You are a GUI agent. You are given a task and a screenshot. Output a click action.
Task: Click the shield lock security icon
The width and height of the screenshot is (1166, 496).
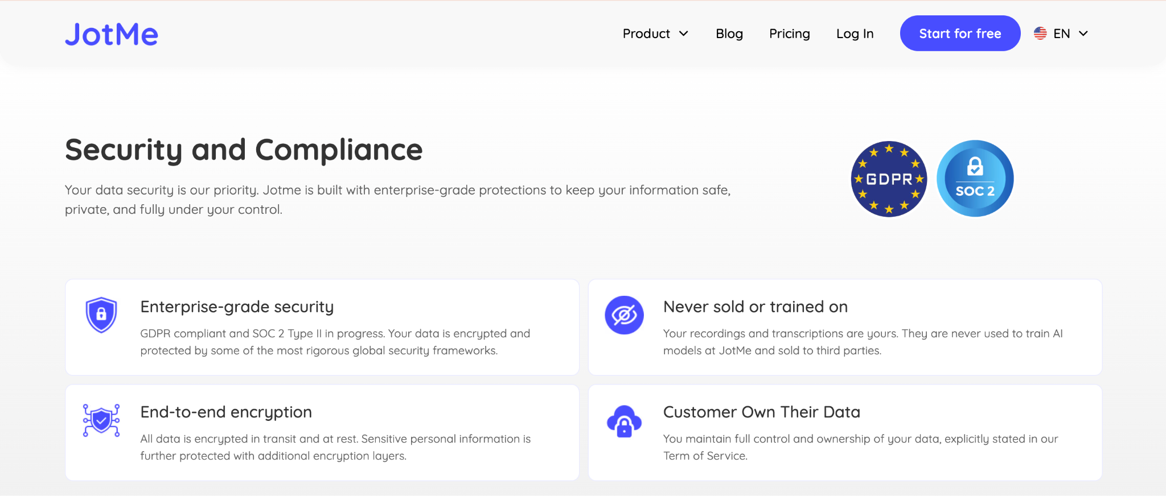click(x=101, y=315)
